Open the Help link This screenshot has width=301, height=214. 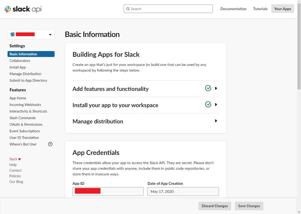(x=13, y=165)
